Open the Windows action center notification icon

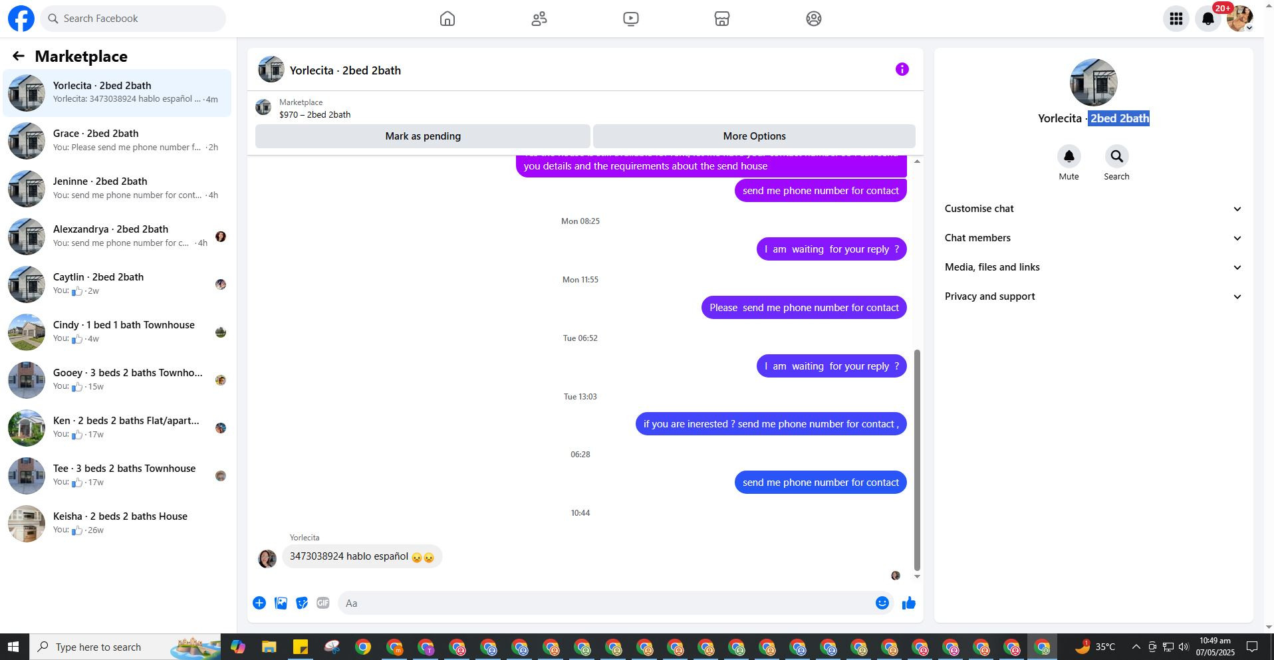[1252, 647]
